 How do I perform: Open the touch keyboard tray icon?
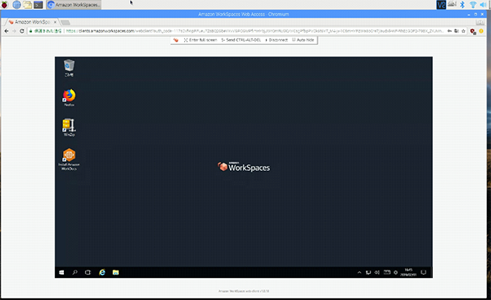(x=387, y=272)
